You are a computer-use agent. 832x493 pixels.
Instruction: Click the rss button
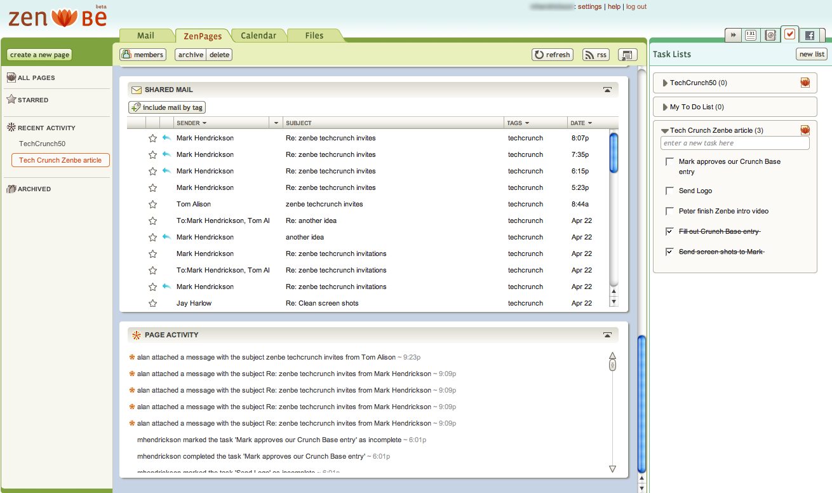tap(596, 55)
